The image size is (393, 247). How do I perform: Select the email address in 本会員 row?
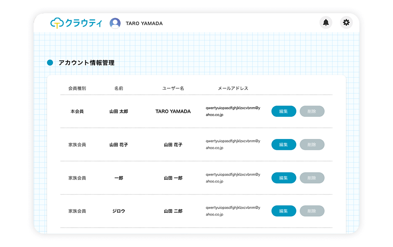click(233, 111)
